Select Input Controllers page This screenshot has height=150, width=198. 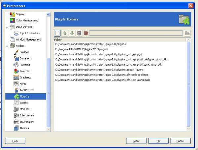point(30,33)
